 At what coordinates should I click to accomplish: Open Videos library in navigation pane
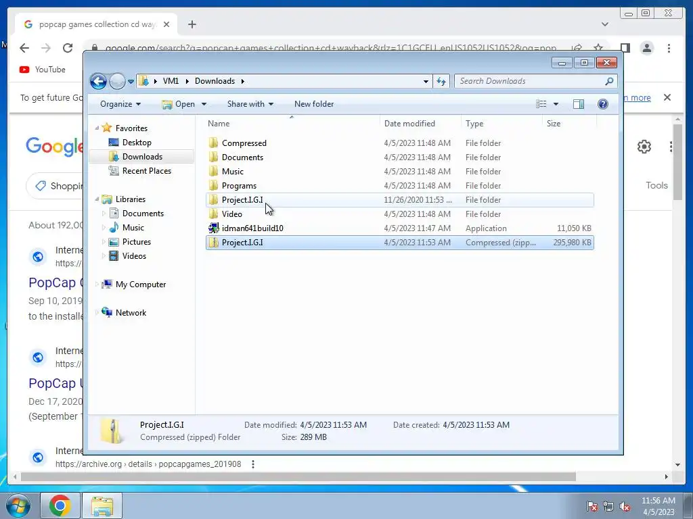point(134,256)
